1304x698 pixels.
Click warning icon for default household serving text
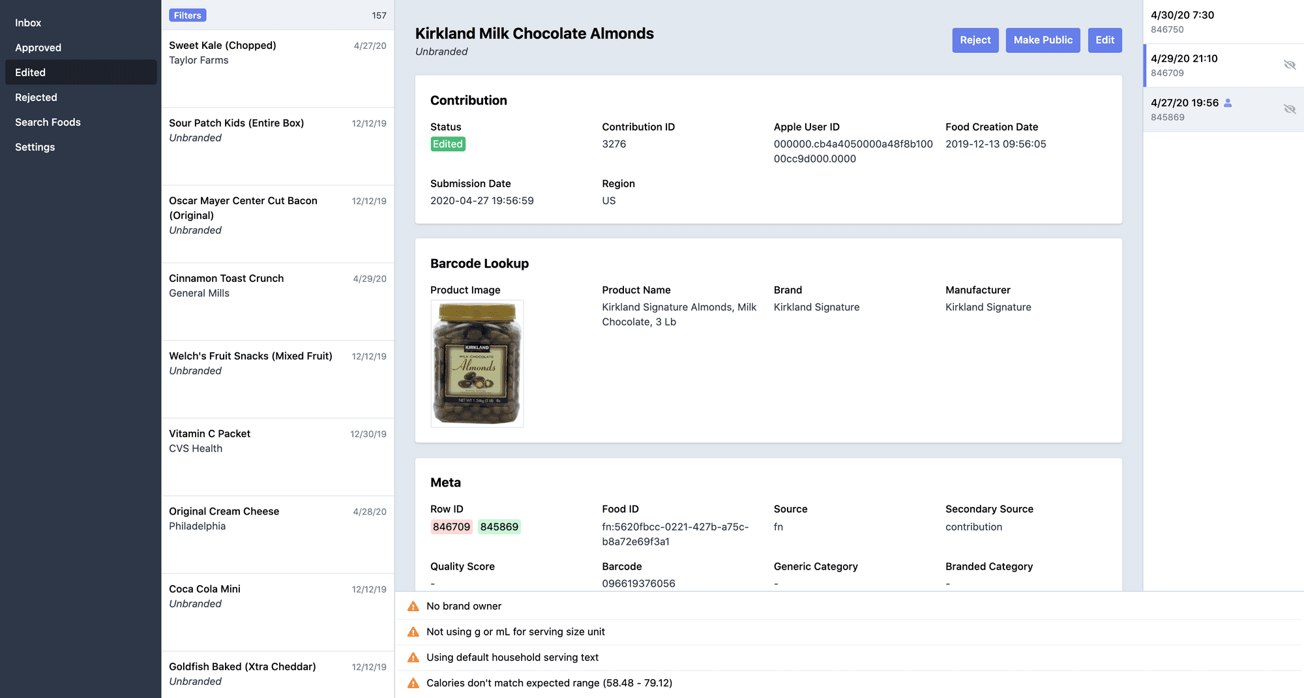point(414,658)
